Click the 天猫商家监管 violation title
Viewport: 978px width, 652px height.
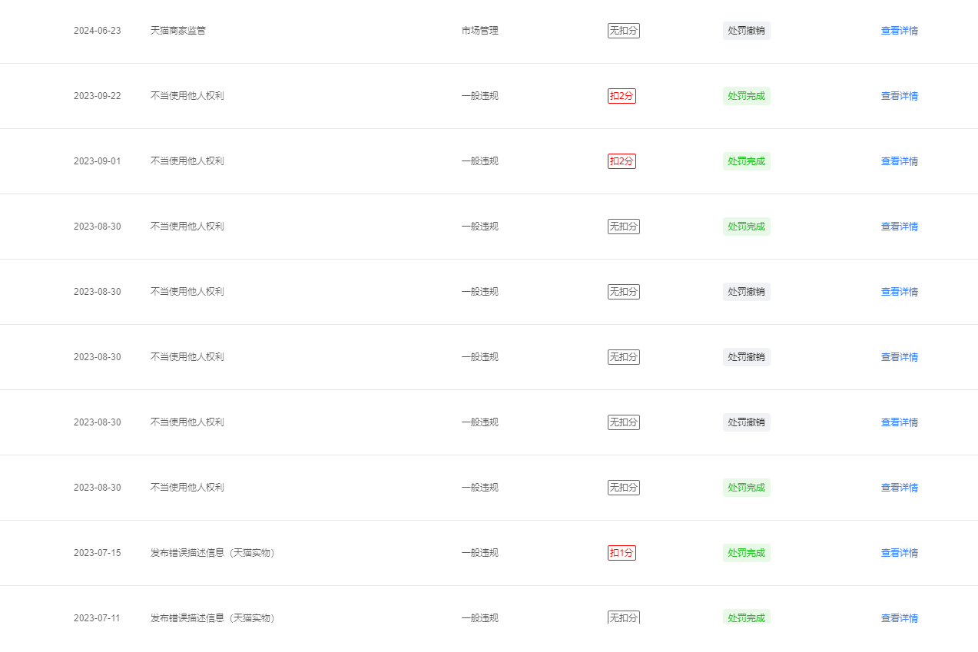click(177, 31)
